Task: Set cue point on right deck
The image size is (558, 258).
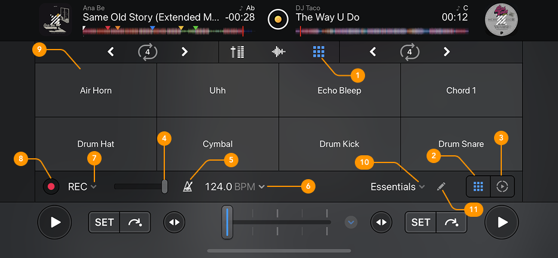Action: point(420,222)
